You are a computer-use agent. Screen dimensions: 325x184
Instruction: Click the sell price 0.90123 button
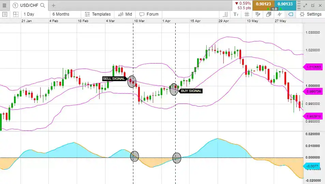point(264,4)
